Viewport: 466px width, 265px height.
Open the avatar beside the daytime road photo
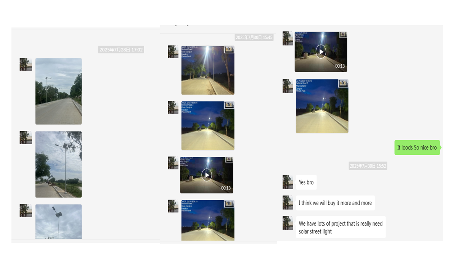pos(26,64)
